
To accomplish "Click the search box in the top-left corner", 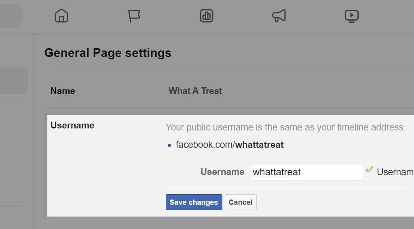I will click(x=10, y=16).
